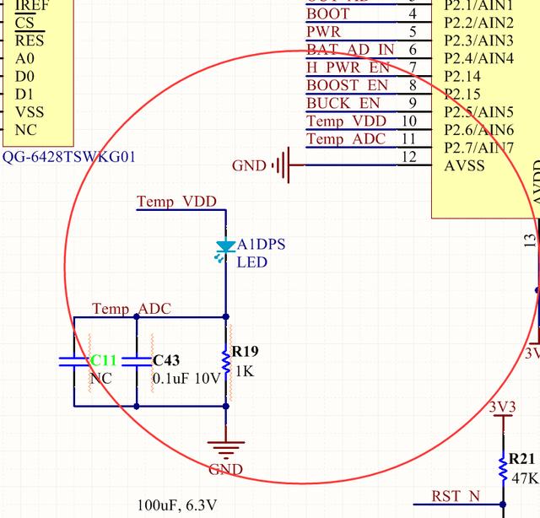Select the R21 designator text
The height and width of the screenshot is (518, 540).
tap(521, 459)
